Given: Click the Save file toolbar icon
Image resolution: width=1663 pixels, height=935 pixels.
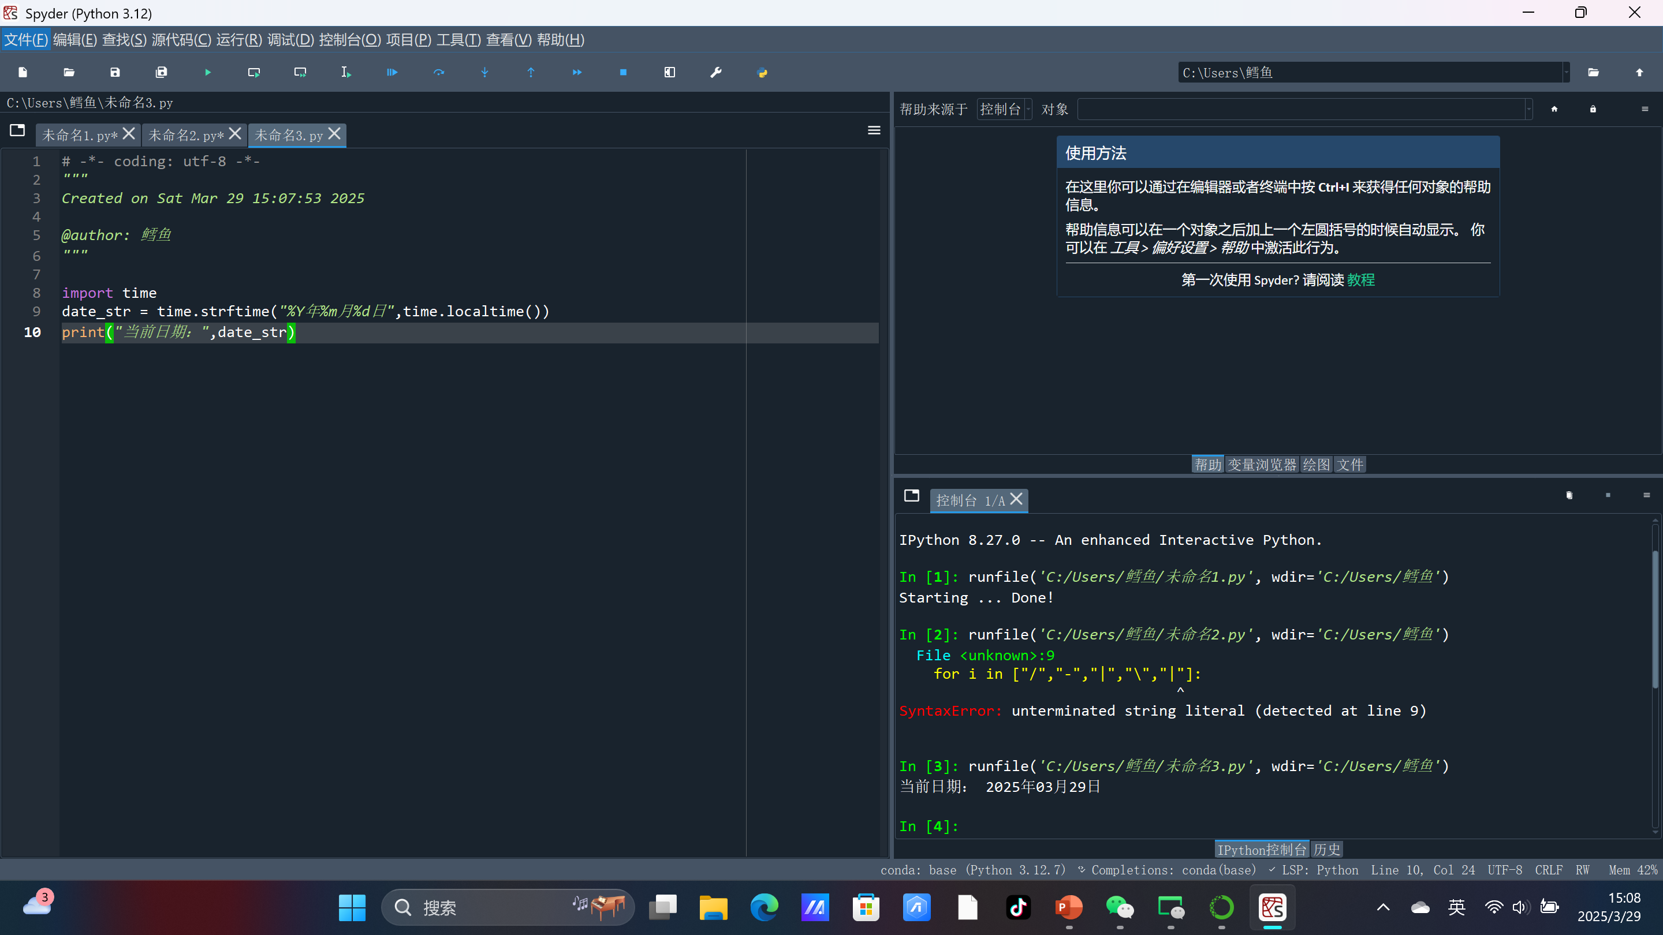Looking at the screenshot, I should click(x=115, y=72).
